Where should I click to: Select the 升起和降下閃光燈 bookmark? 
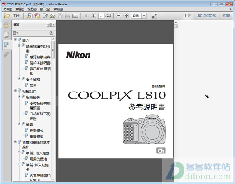tap(40, 116)
